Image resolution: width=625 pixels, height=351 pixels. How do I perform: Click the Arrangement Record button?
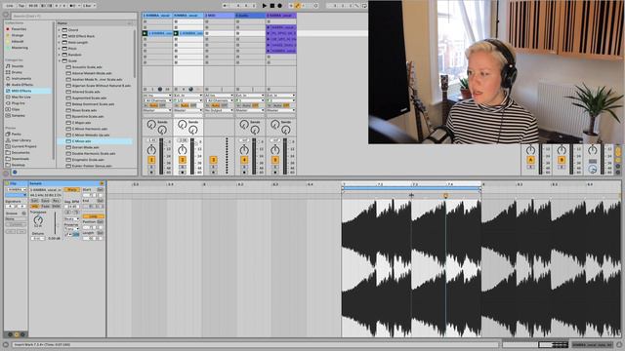(x=280, y=6)
